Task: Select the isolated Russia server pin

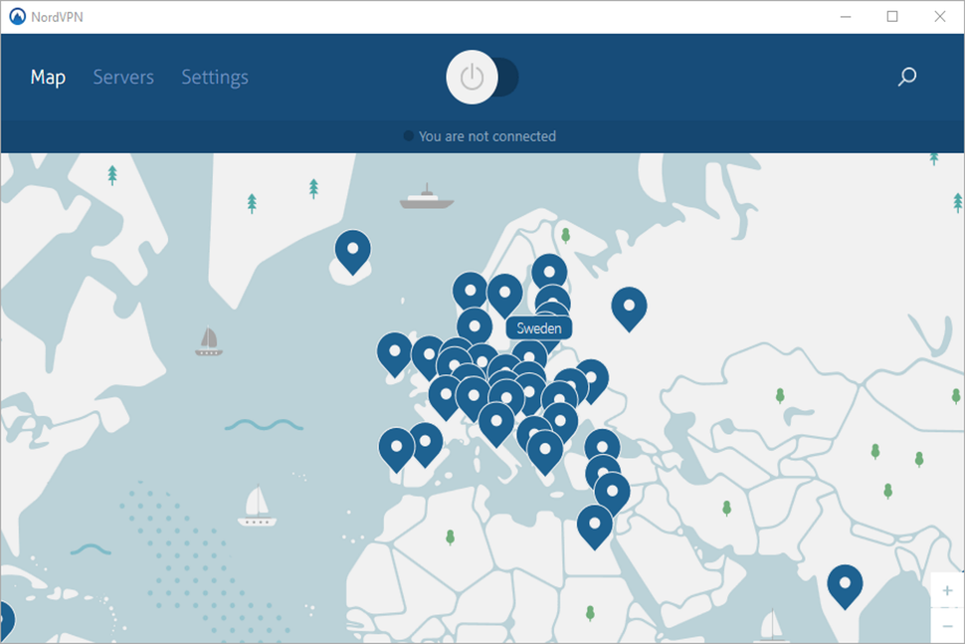Action: [x=629, y=308]
